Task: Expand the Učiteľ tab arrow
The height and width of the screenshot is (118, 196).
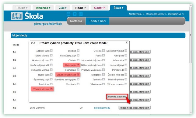Action: pos(104,8)
